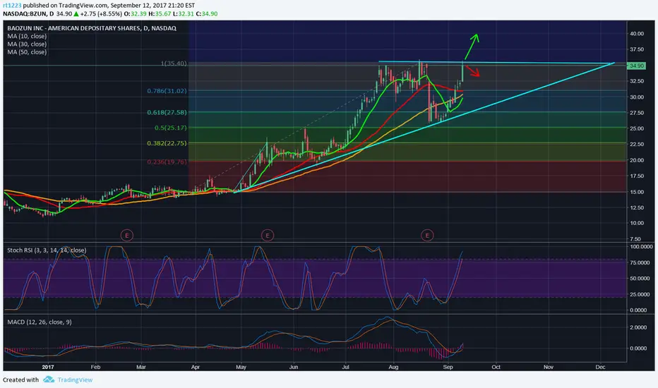658x388 pixels.
Task: Click the Aug label on the time axis
Action: click(393, 367)
